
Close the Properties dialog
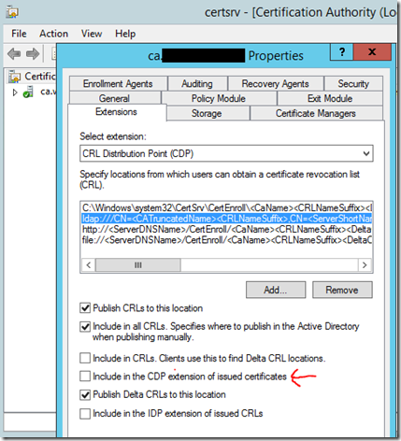point(372,52)
